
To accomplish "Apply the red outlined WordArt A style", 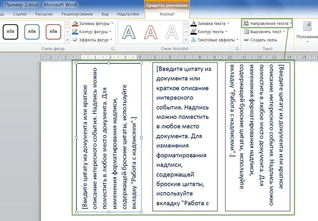I will (x=150, y=32).
